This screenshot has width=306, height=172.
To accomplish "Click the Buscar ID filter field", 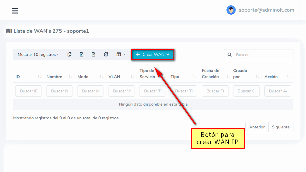I will pos(29,91).
